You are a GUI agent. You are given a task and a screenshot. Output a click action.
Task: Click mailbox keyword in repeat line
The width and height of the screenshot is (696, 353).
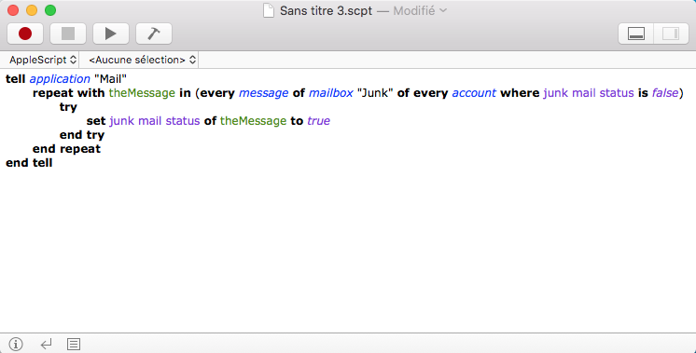click(x=330, y=93)
